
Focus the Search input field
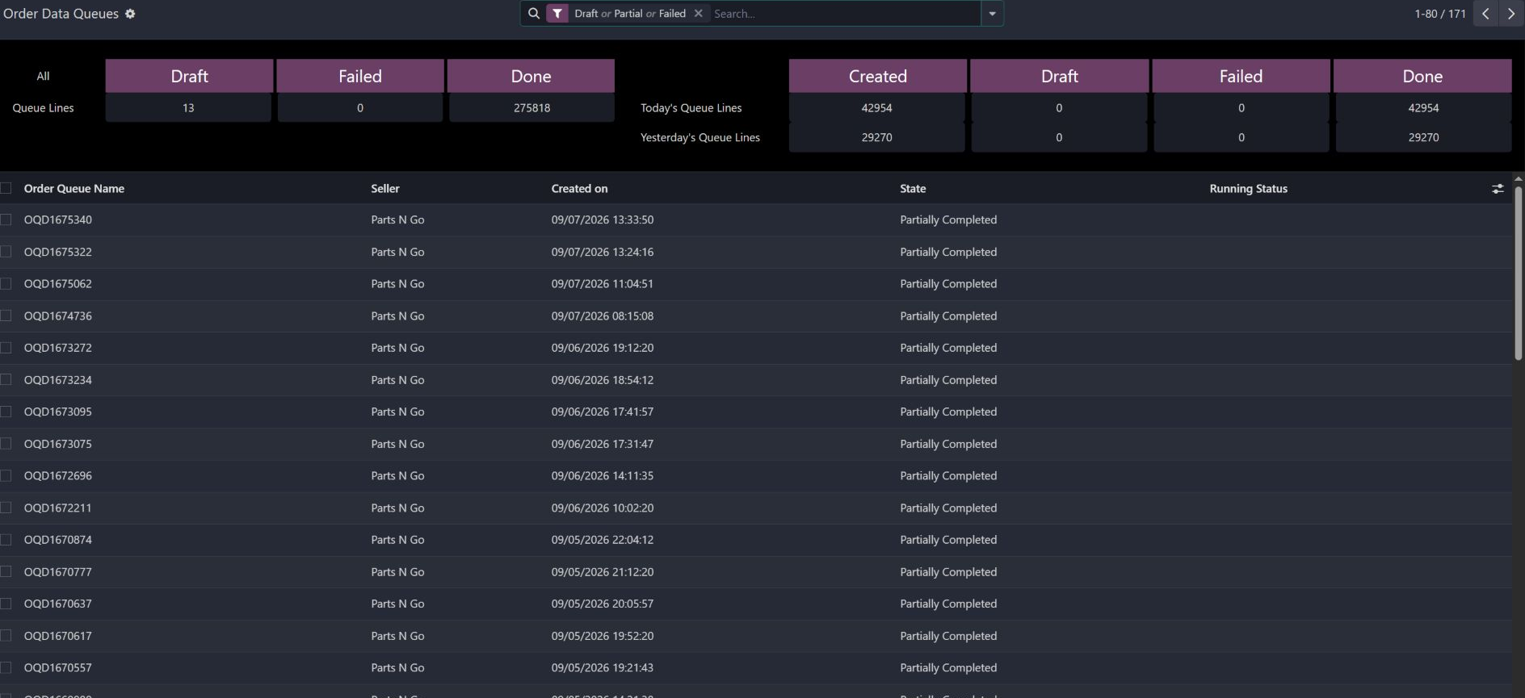coord(845,14)
